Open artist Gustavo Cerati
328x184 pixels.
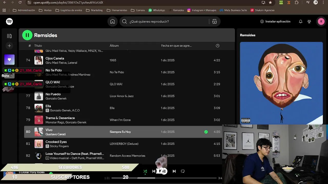pos(56,134)
